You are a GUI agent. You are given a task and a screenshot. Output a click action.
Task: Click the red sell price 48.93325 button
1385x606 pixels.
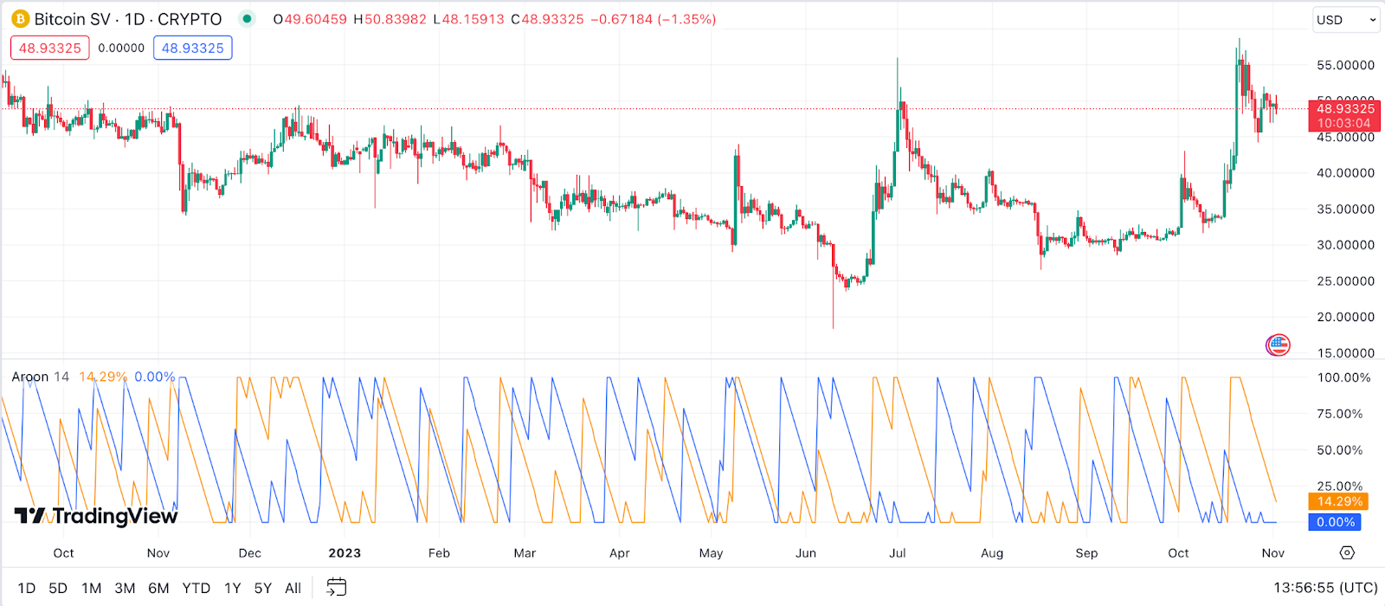[x=50, y=48]
